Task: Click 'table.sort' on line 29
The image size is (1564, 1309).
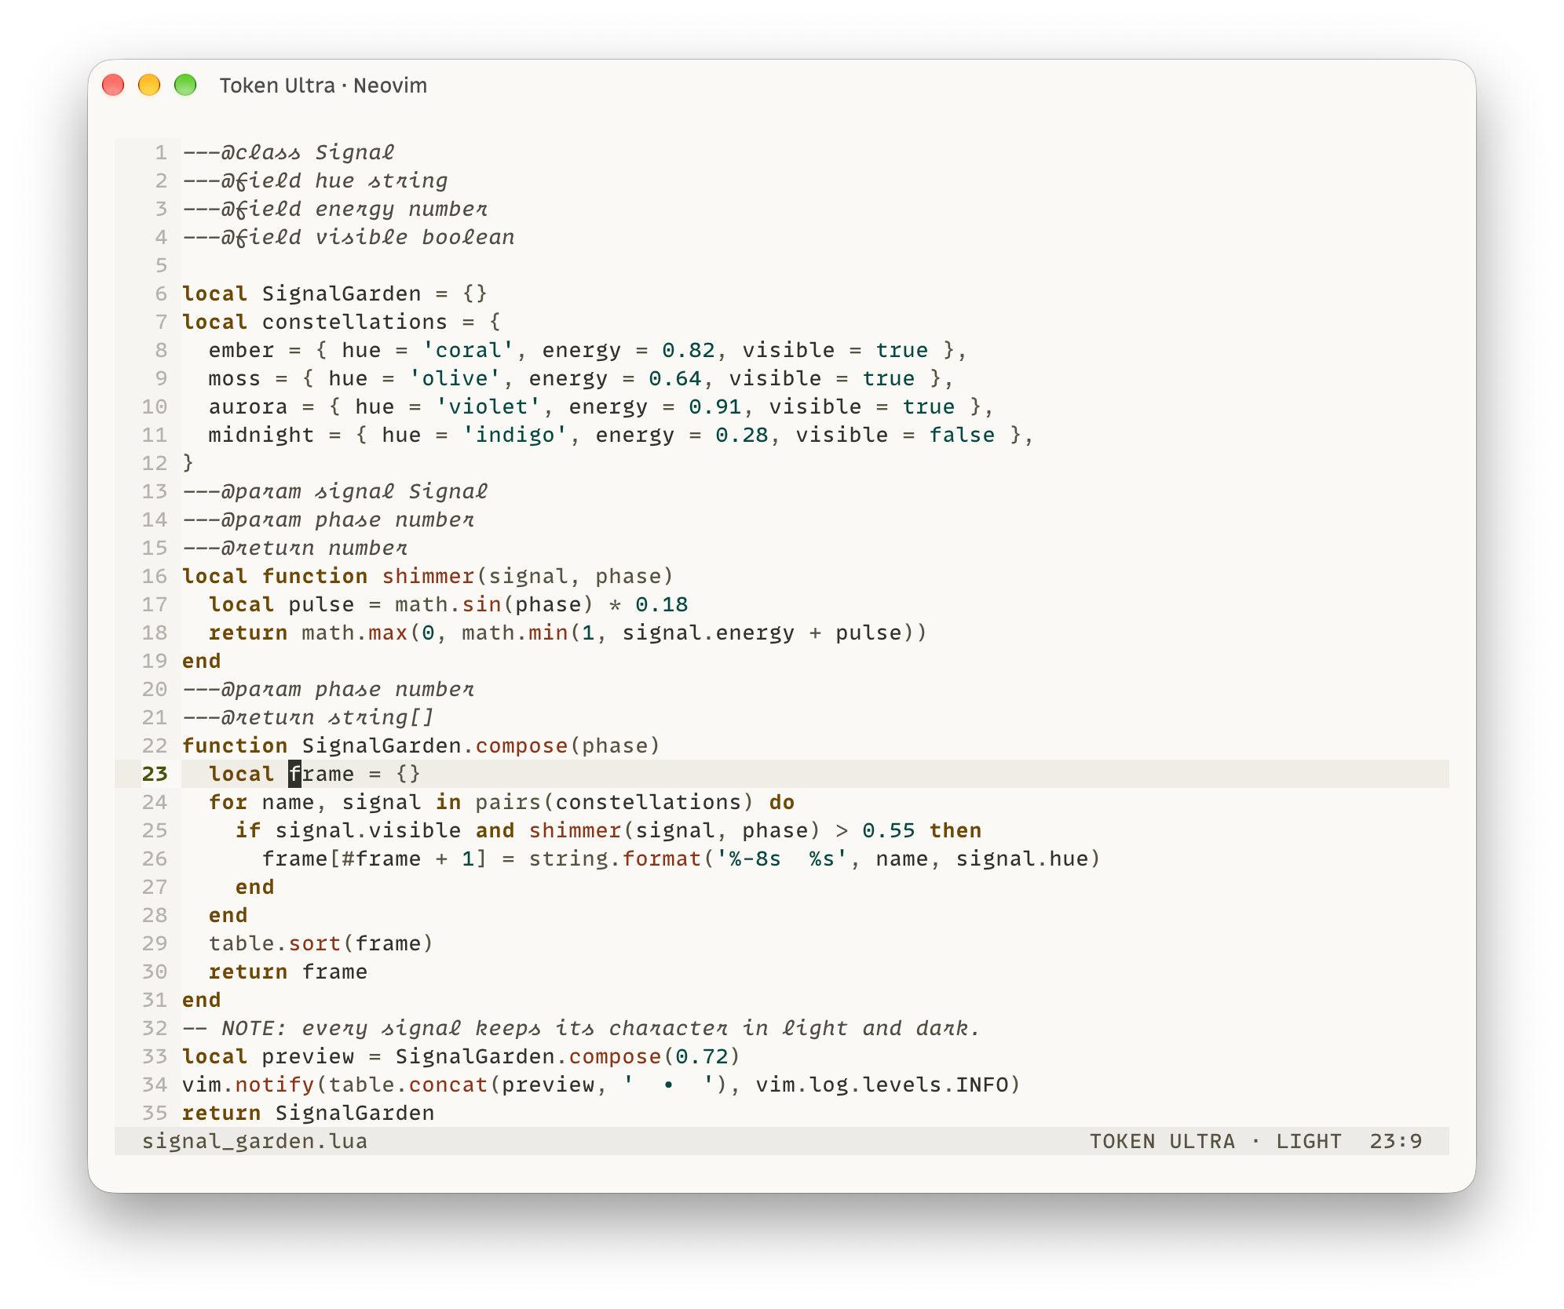Action: pos(275,943)
